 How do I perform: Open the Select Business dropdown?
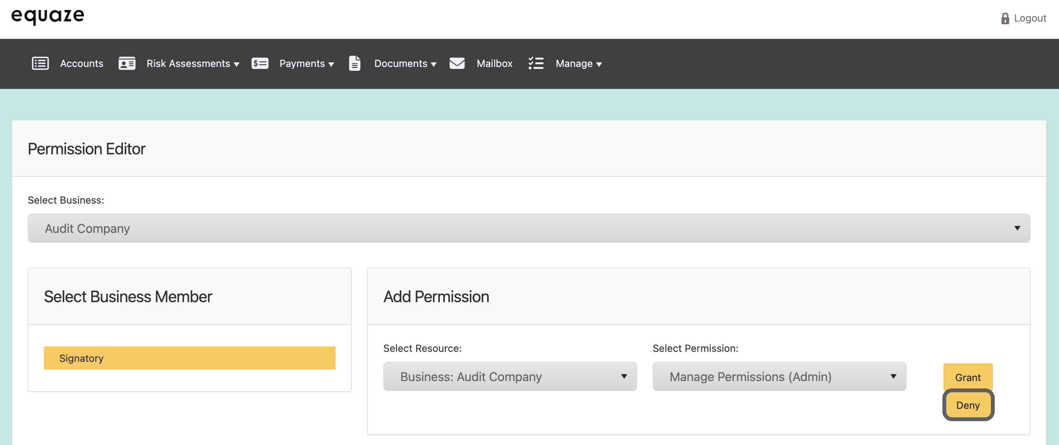click(529, 228)
